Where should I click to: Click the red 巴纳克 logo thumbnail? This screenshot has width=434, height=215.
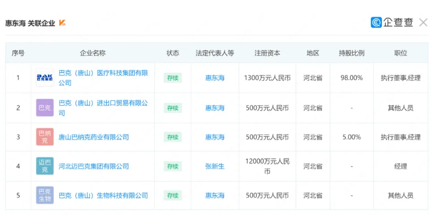[x=45, y=137]
